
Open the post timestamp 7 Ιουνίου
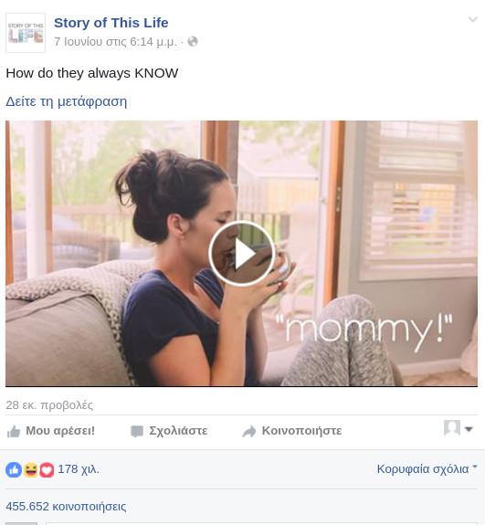[x=115, y=41]
